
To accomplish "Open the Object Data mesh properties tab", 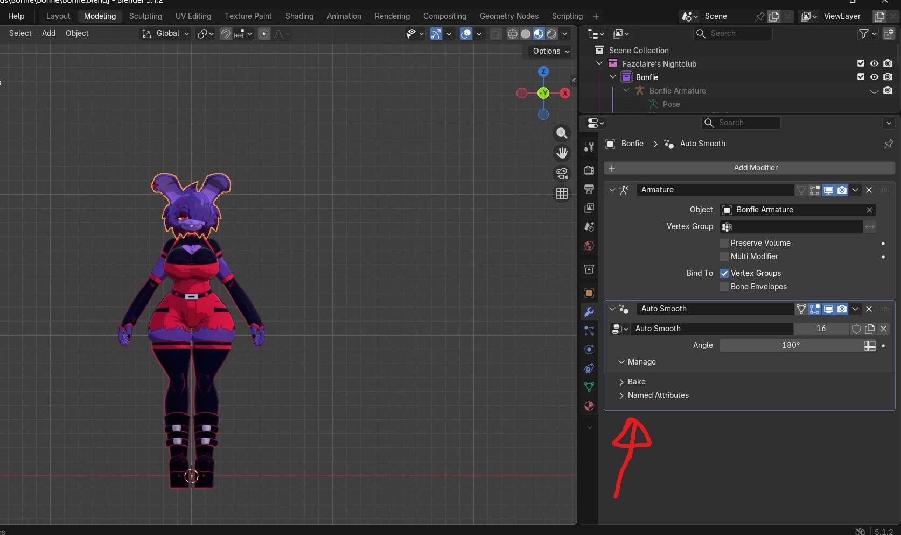I will pyautogui.click(x=589, y=387).
